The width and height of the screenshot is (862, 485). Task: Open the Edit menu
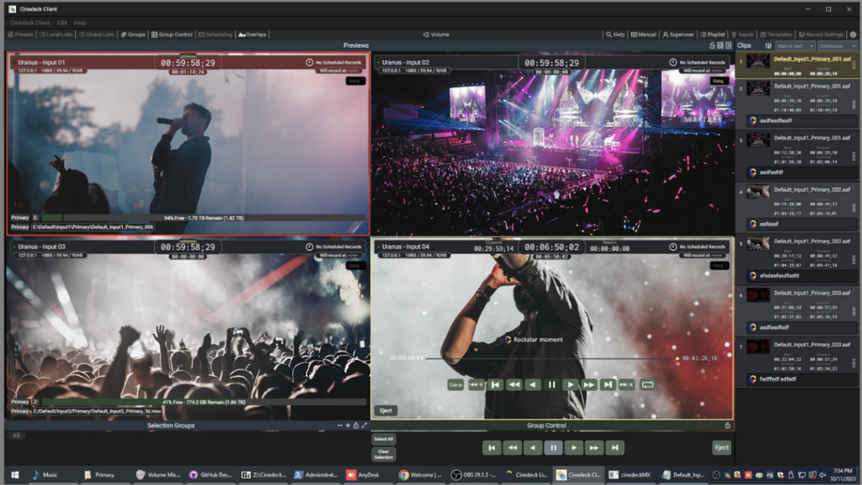pos(62,23)
